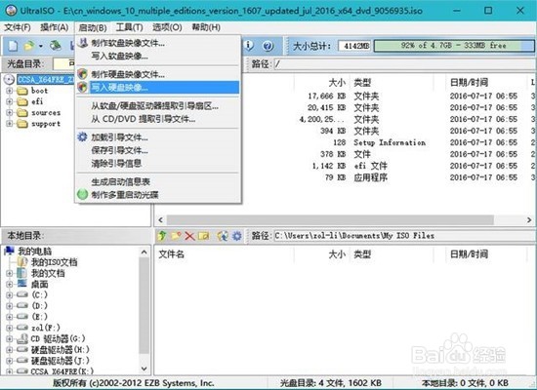Click the 文件名 column header in local list
The image size is (537, 390).
coord(171,254)
